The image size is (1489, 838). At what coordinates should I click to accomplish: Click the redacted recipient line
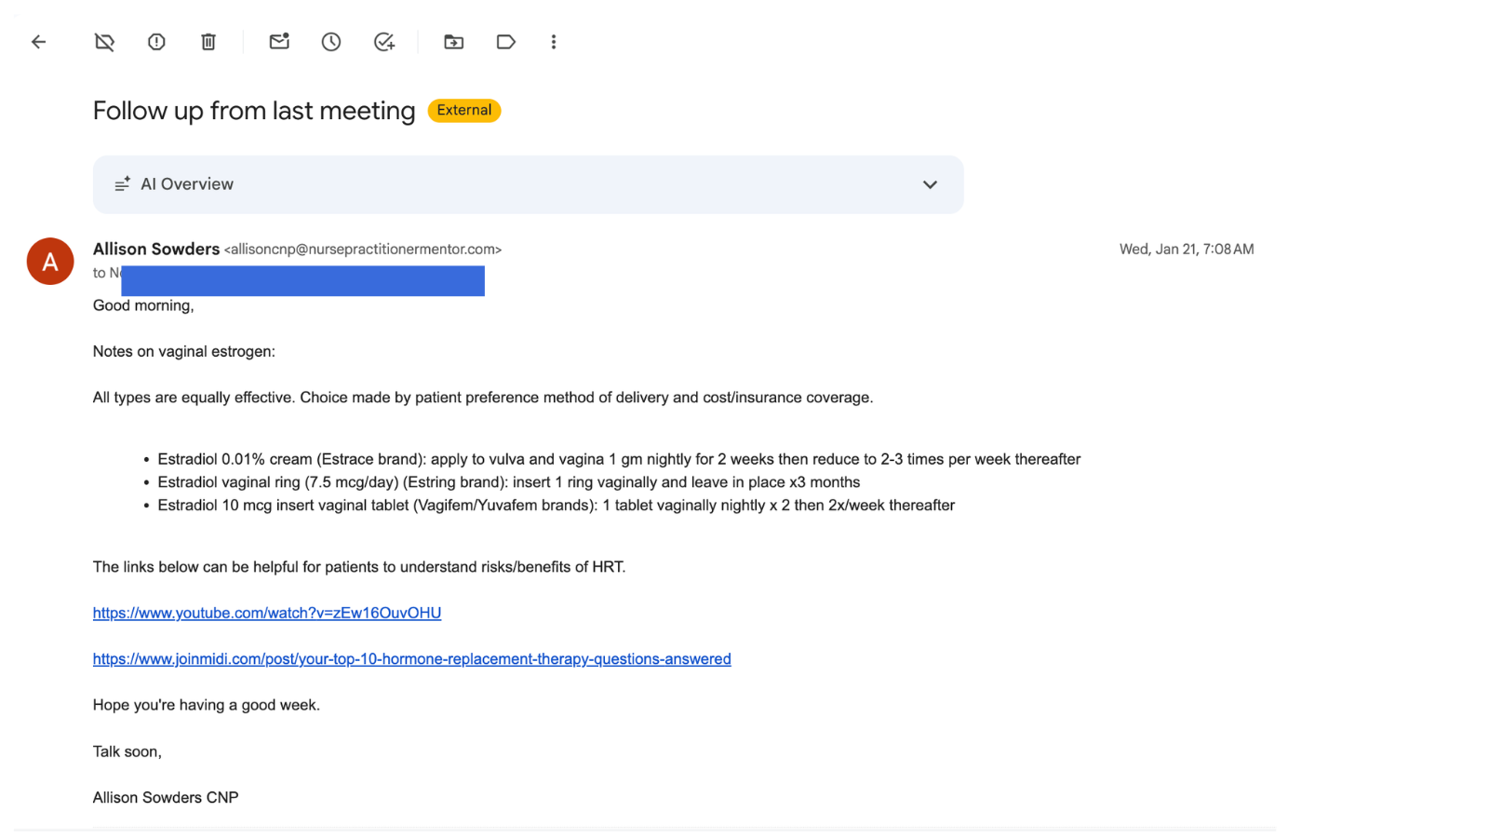pos(302,280)
